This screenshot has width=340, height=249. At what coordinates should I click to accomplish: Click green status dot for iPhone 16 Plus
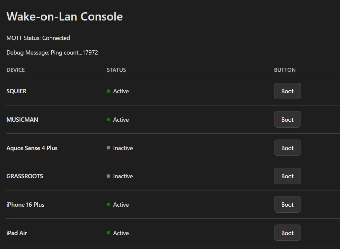point(108,204)
